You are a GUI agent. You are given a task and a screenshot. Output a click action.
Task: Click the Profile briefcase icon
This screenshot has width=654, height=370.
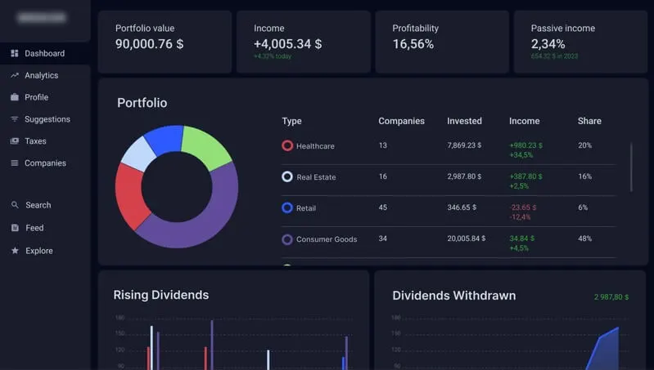click(x=15, y=97)
